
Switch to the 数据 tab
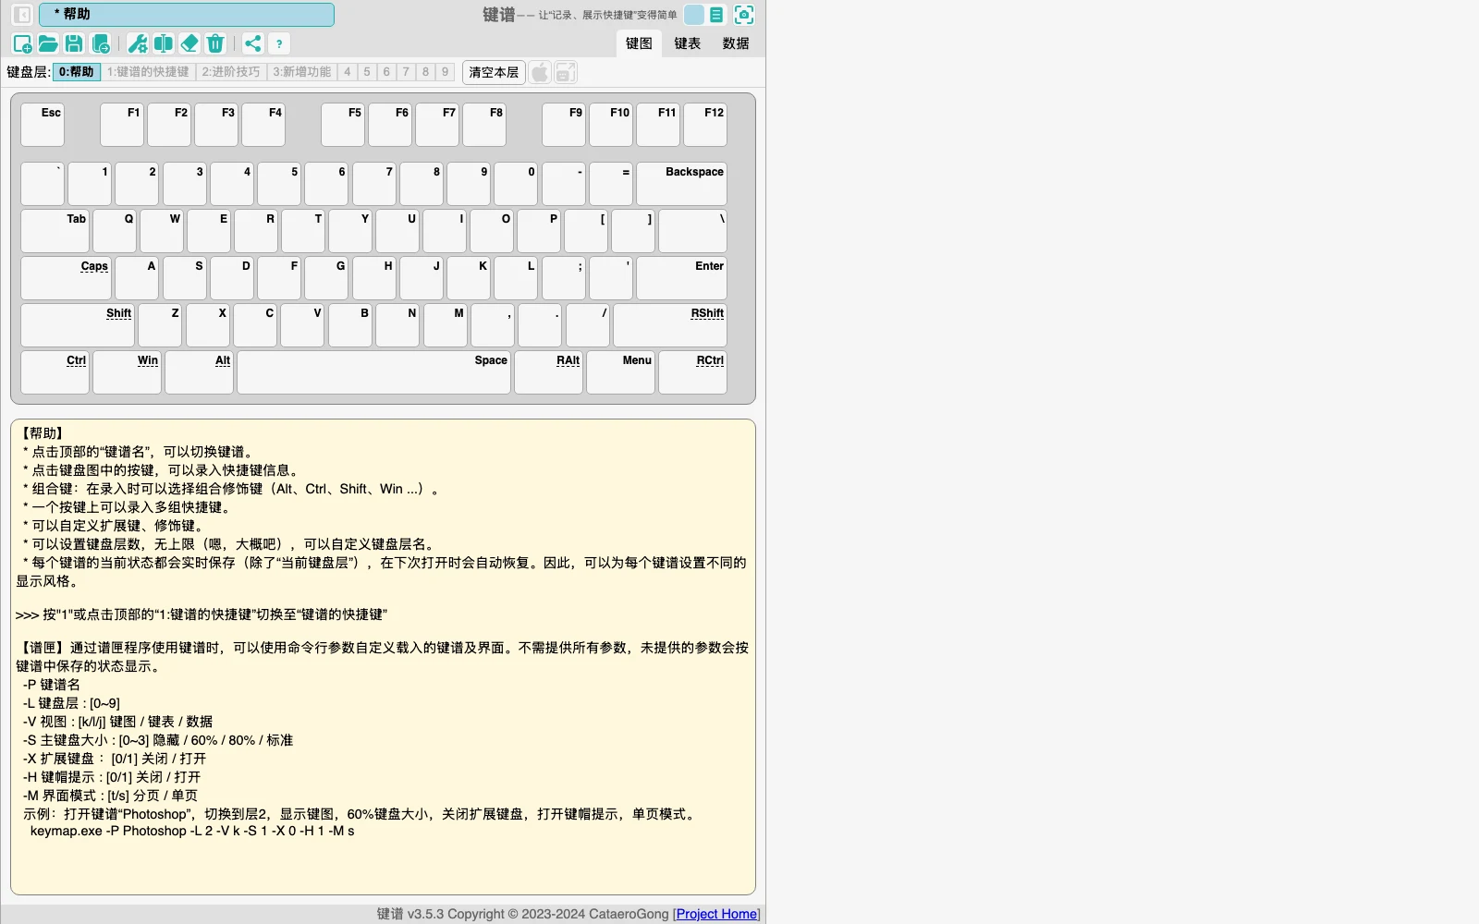(x=736, y=43)
